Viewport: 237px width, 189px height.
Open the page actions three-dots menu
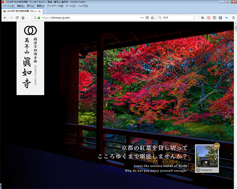142,18
